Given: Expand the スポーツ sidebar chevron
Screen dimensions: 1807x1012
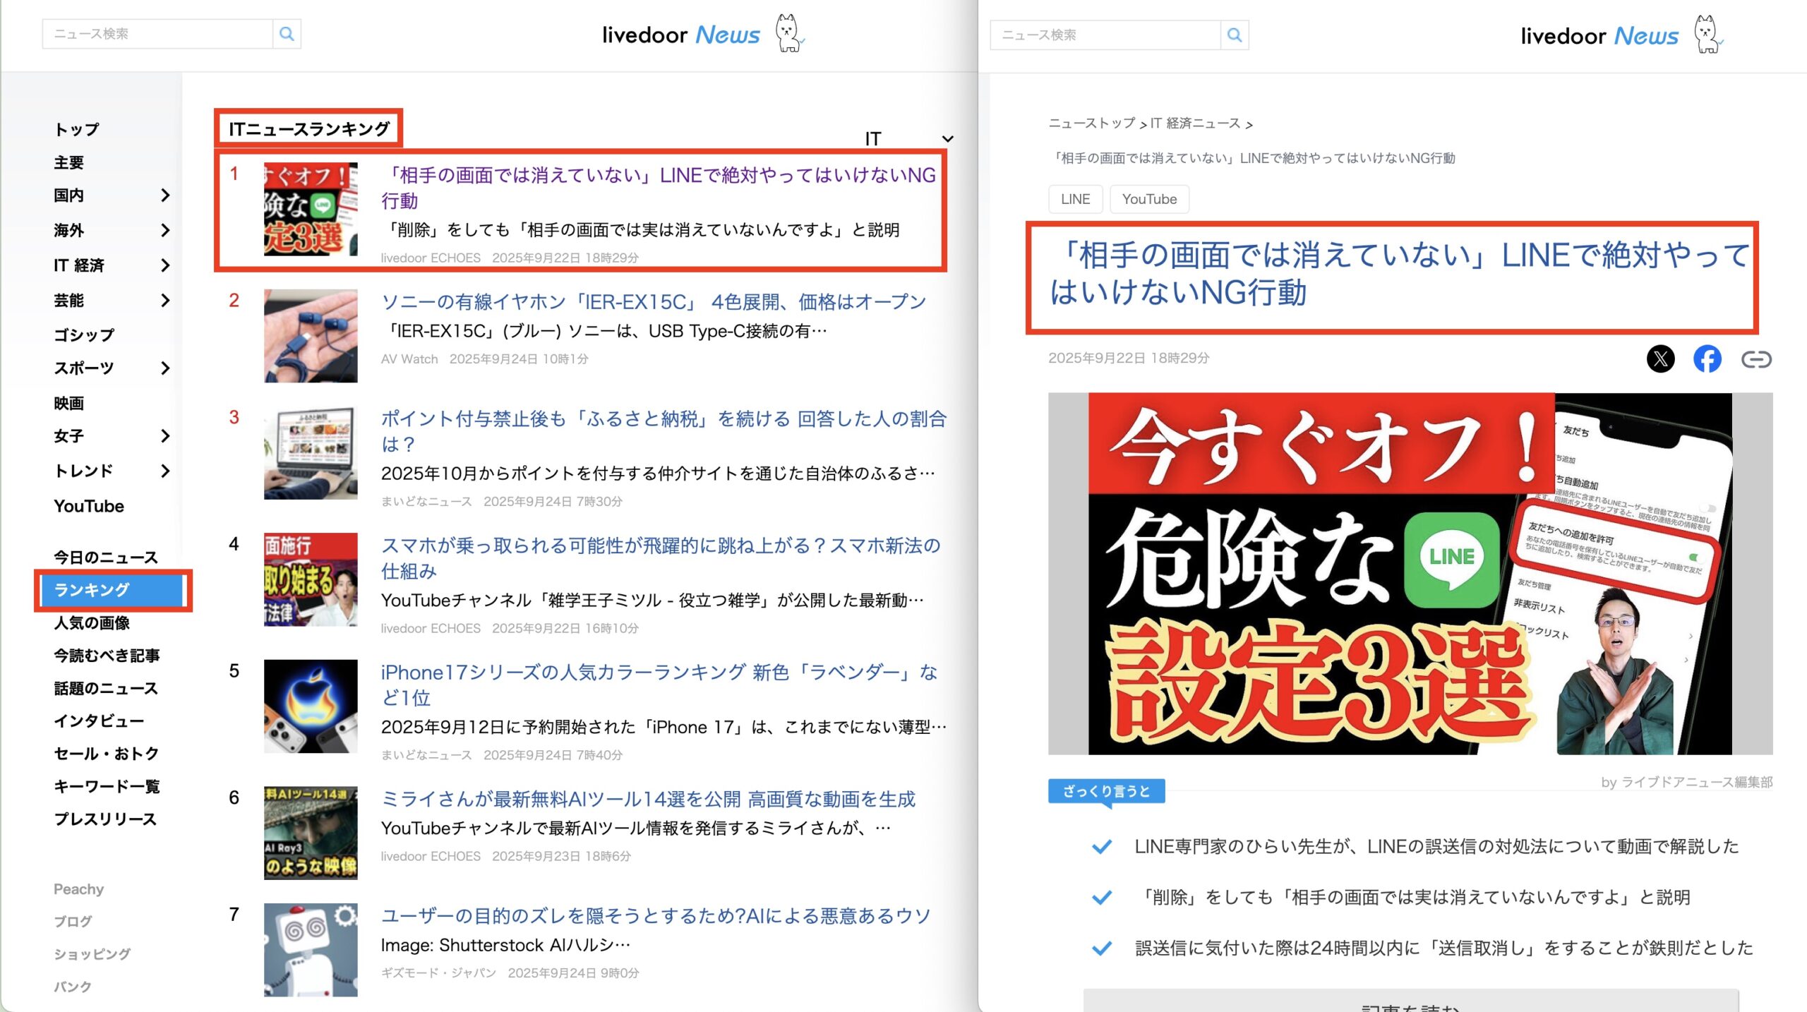Looking at the screenshot, I should pyautogui.click(x=165, y=368).
